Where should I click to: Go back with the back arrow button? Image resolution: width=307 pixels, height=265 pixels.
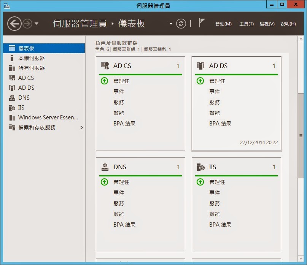[x=14, y=24]
